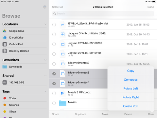Open the ellipsis menu above Browse
This screenshot has height=118, width=157.
pyautogui.click(x=44, y=7)
